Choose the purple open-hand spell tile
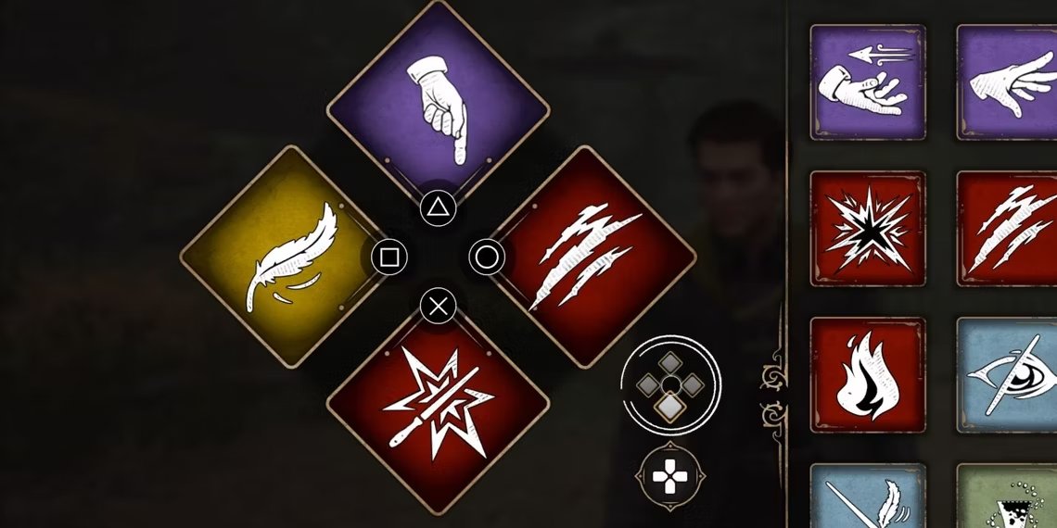1057x528 pixels. 1007,82
